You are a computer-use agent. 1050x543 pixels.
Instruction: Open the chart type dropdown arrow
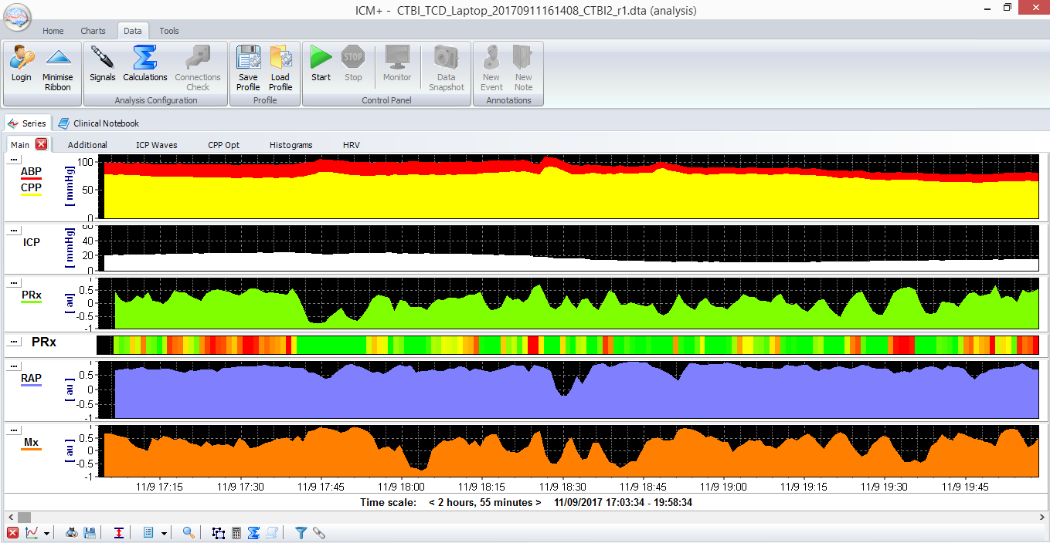click(46, 534)
